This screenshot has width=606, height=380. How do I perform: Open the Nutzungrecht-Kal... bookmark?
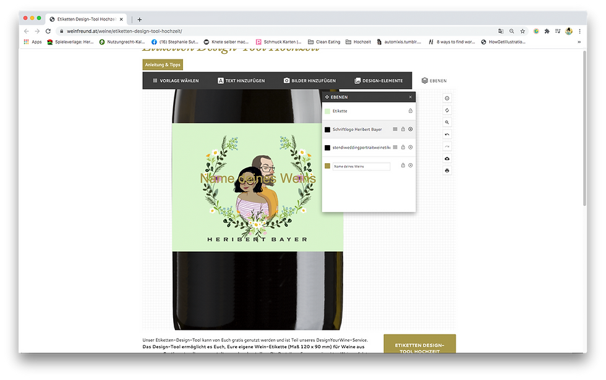[x=122, y=42]
